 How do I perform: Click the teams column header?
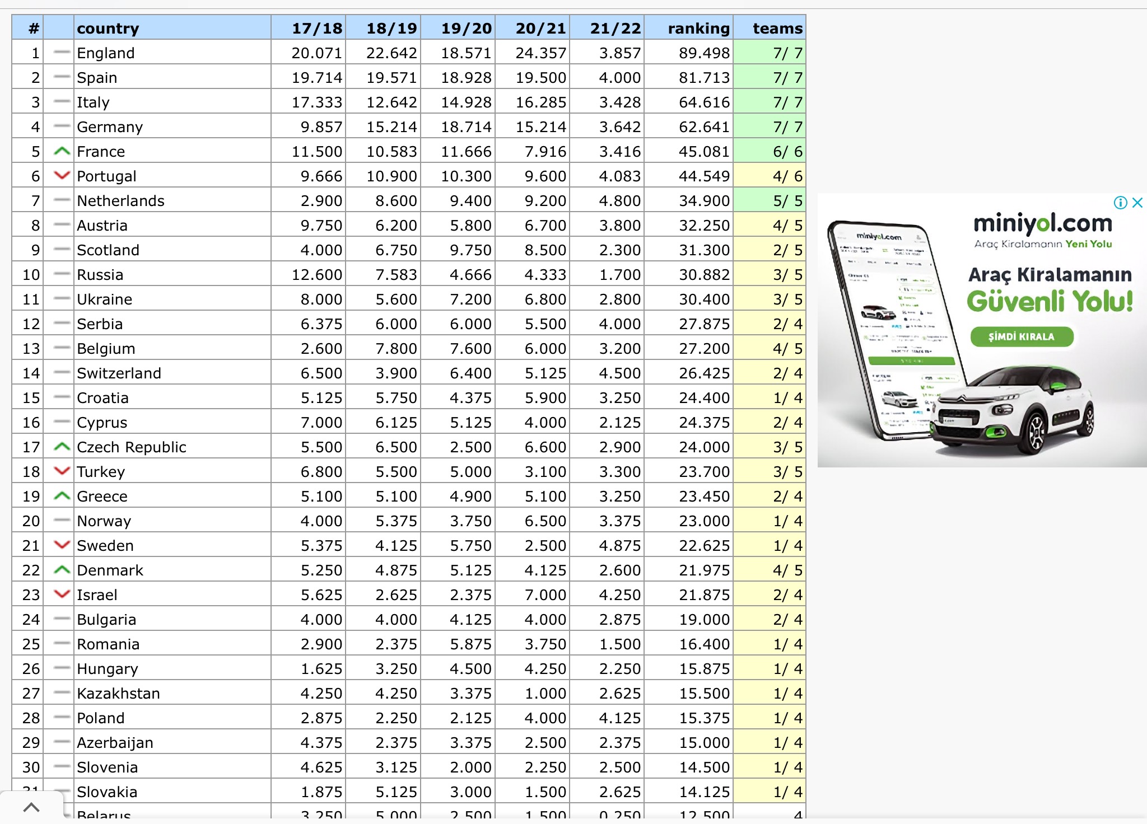pyautogui.click(x=777, y=28)
